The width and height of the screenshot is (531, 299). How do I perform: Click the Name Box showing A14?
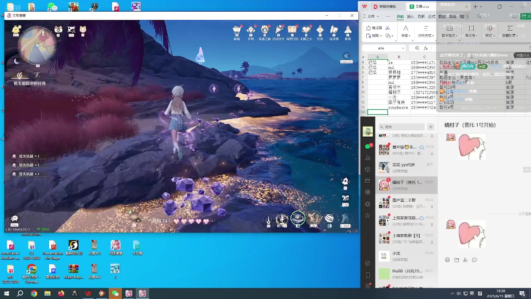(383, 48)
